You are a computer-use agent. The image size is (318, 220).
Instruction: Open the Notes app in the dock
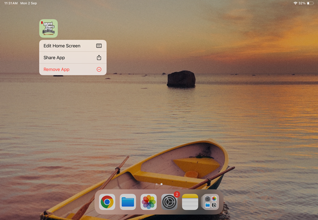190,202
